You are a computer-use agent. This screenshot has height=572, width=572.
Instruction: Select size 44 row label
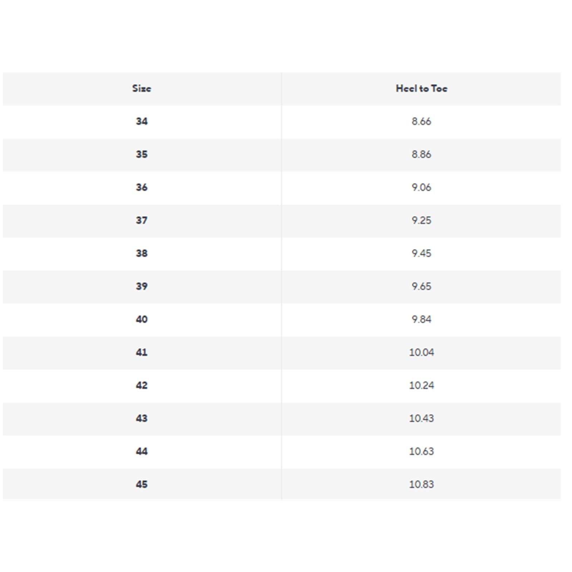tap(142, 452)
